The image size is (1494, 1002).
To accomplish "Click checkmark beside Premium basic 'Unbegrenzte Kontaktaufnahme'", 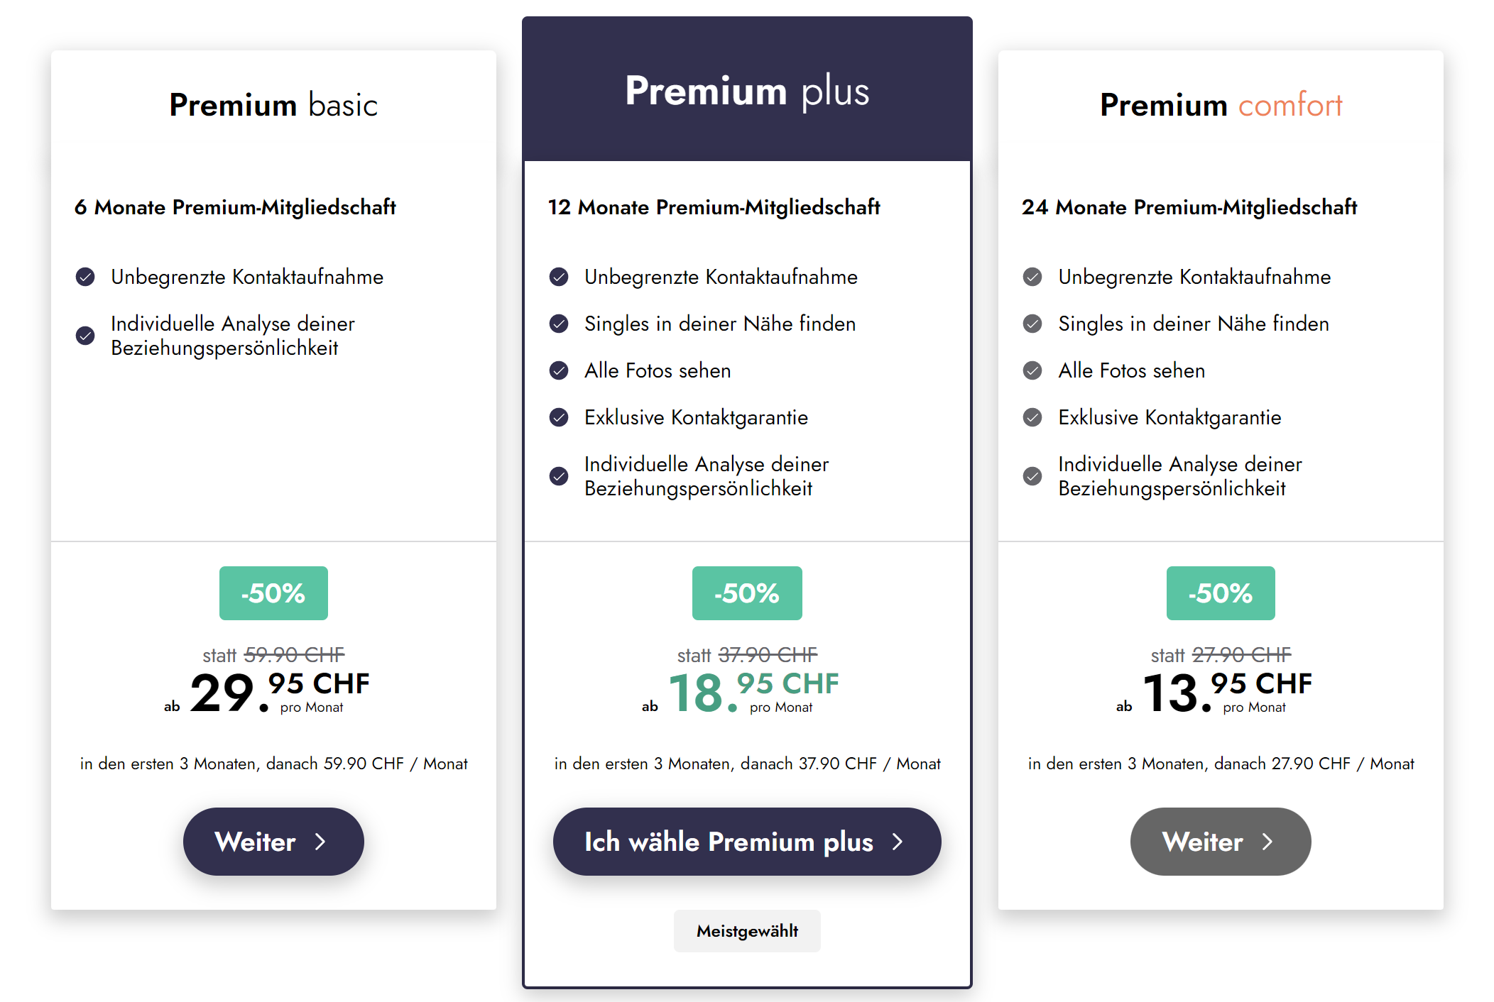I will (85, 277).
